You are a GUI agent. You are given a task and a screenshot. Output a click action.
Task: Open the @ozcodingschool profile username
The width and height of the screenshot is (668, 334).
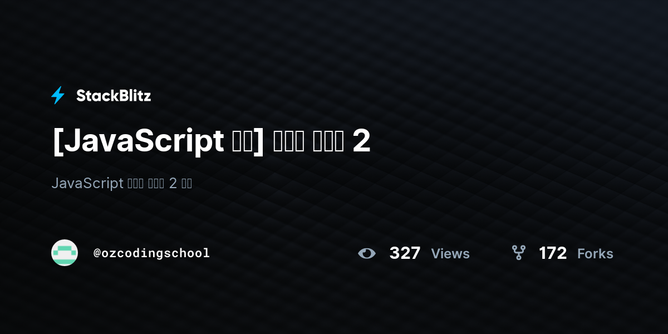pos(152,253)
